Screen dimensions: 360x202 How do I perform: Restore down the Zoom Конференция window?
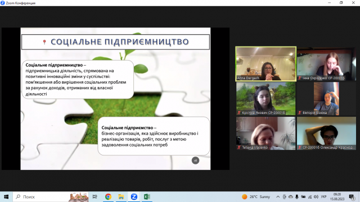coord(341,3)
